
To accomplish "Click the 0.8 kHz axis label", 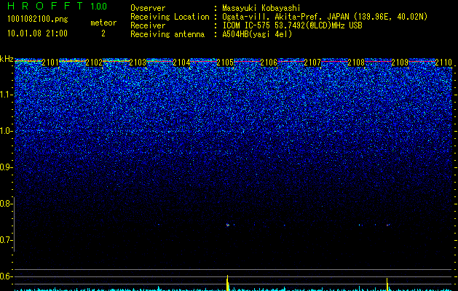I will (7, 204).
